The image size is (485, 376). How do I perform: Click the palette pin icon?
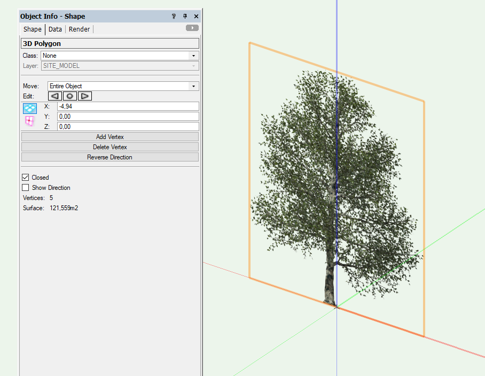pos(185,17)
